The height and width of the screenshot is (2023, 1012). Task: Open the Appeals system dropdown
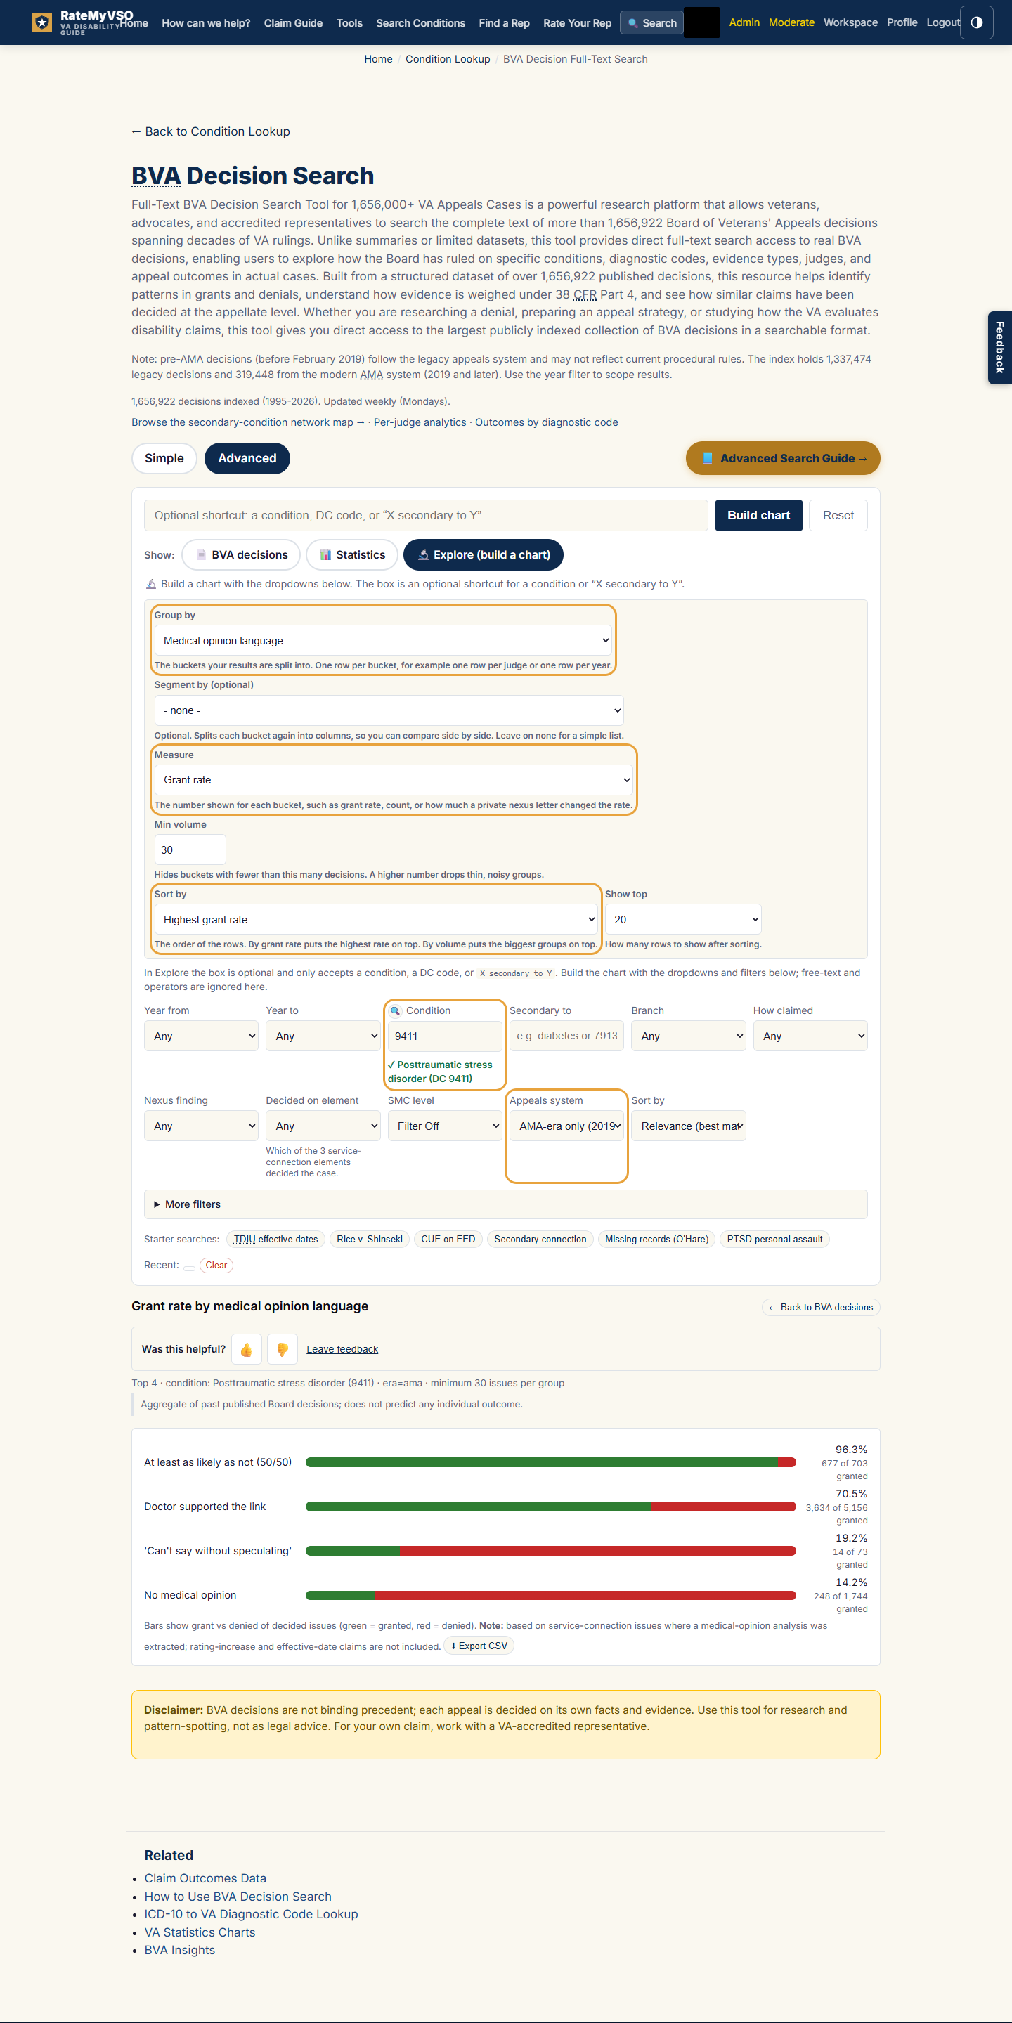tap(566, 1126)
